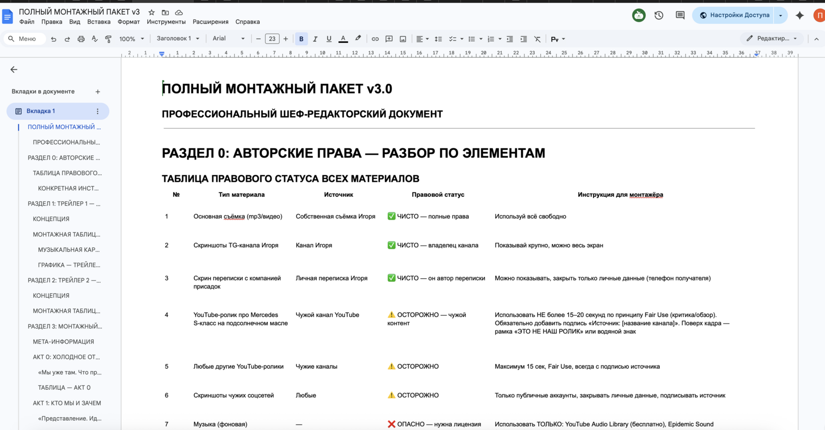
Task: Expand bulleted list options arrow
Action: click(x=481, y=39)
